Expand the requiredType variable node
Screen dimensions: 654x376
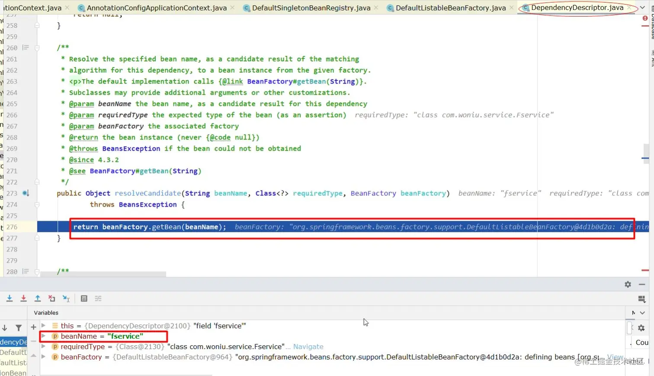click(x=43, y=346)
